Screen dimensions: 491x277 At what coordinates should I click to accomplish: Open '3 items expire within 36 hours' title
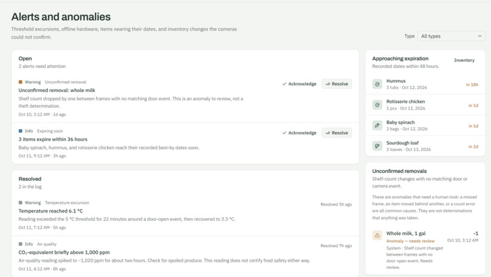53,139
